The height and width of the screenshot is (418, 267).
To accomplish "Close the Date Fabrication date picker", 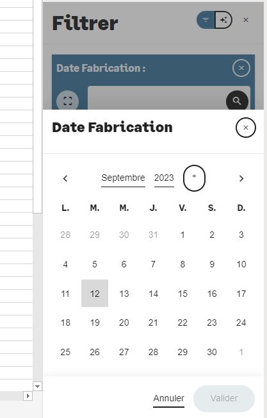I will 246,128.
